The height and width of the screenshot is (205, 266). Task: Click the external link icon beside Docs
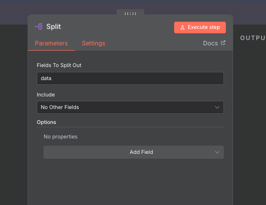[x=223, y=43]
